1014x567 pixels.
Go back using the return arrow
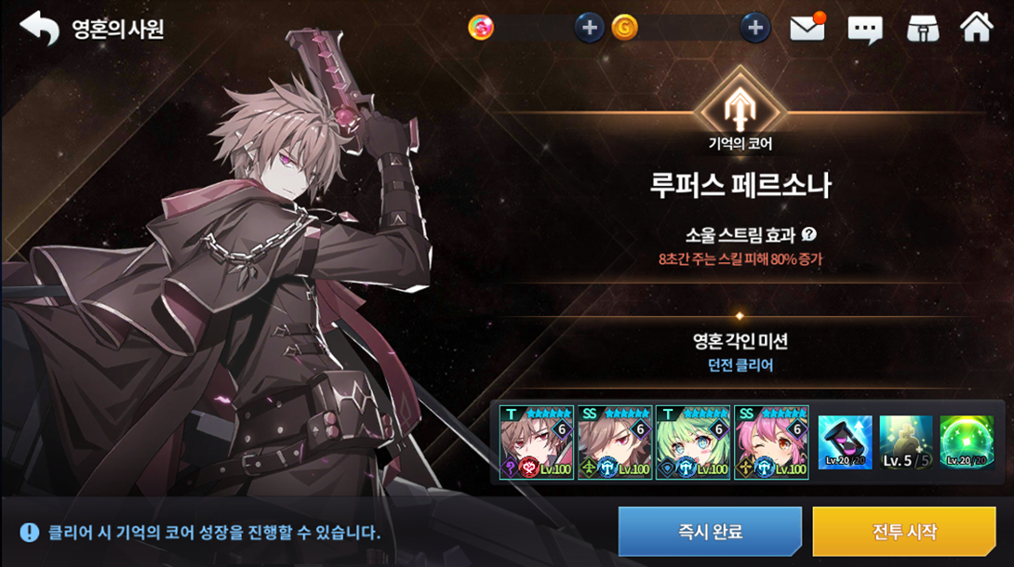39,29
